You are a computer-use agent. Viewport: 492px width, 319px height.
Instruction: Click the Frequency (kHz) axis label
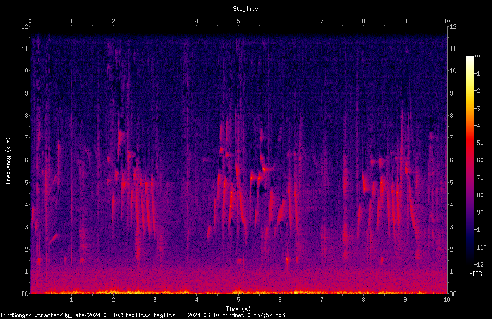(x=8, y=161)
